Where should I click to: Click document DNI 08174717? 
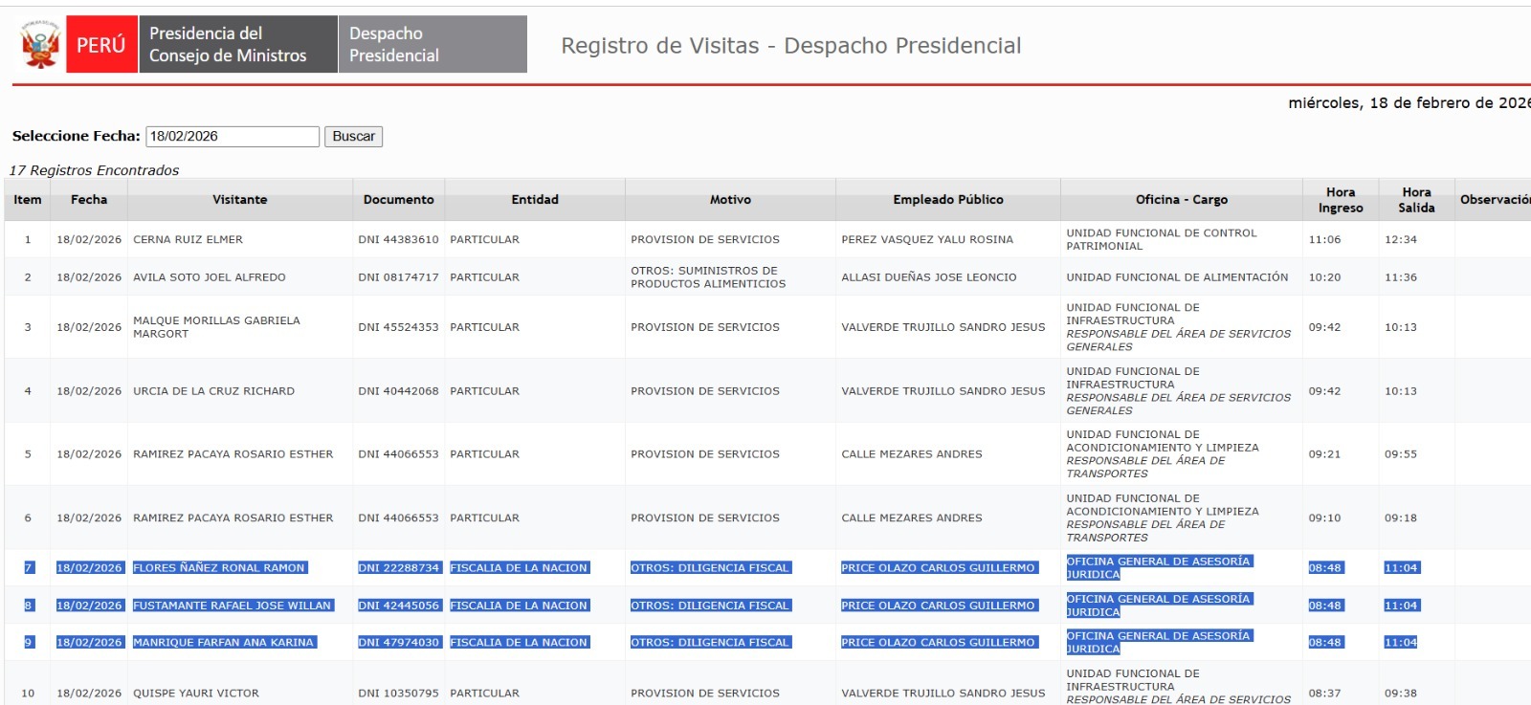399,277
